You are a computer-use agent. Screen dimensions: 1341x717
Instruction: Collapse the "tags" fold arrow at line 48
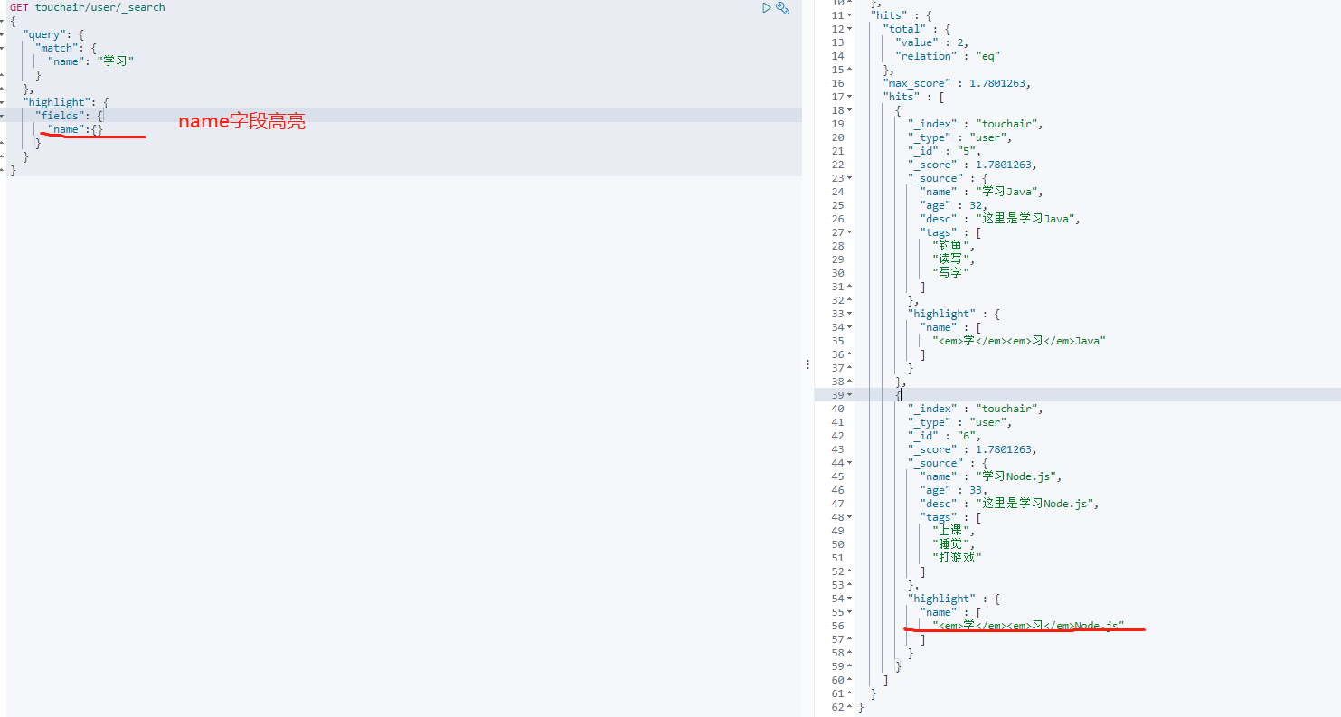(849, 517)
